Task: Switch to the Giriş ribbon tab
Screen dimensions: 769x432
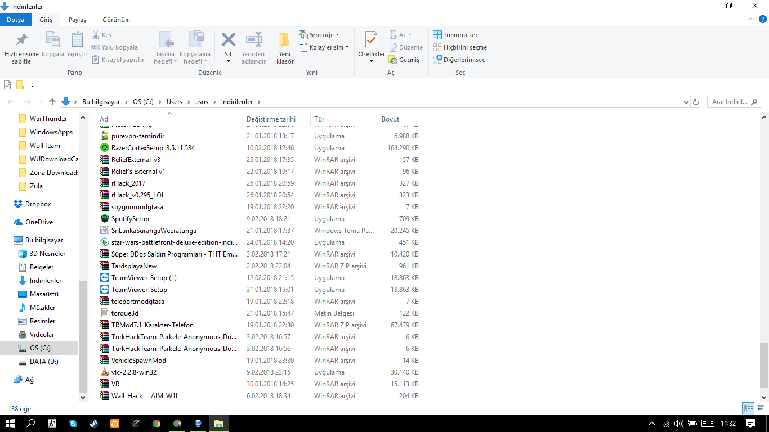Action: [46, 20]
